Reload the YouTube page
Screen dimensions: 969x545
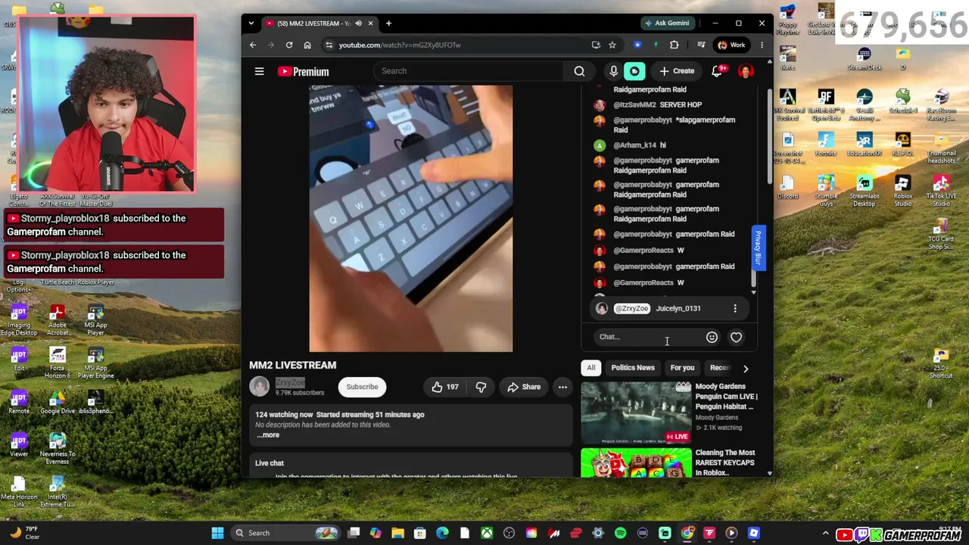click(289, 45)
